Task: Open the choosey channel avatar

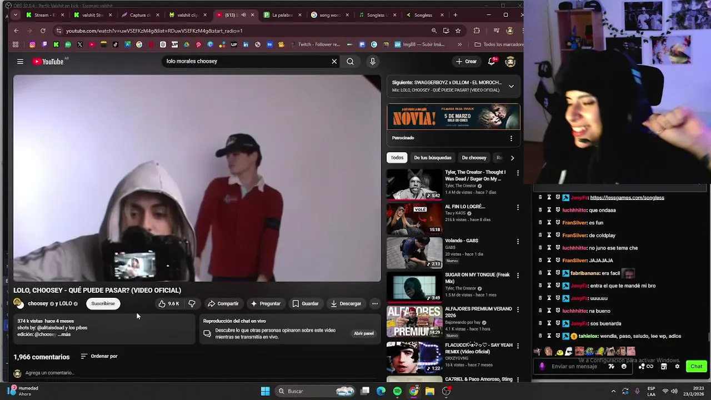Action: 18,303
